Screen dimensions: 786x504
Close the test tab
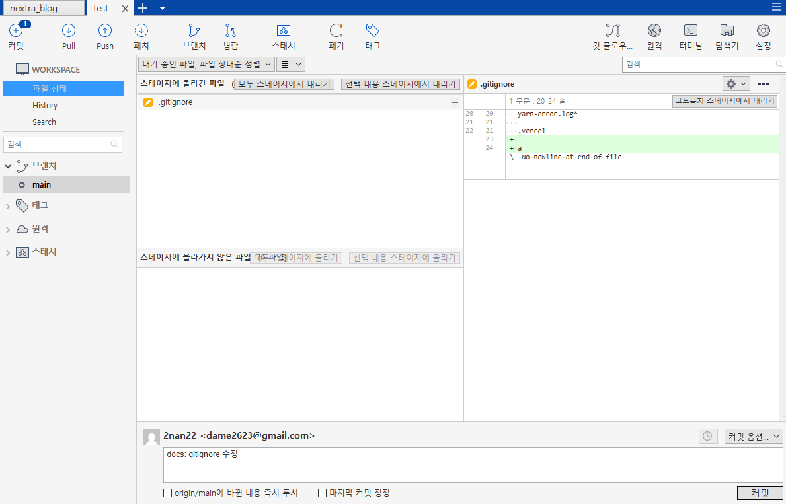click(x=126, y=9)
